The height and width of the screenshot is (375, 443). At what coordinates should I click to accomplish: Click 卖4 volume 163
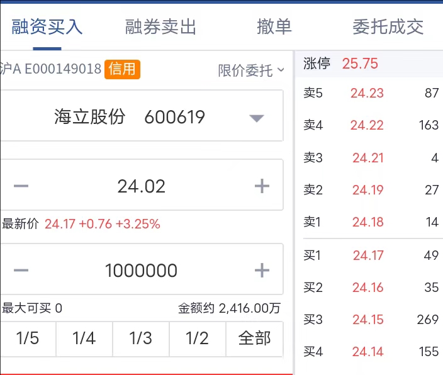(429, 125)
